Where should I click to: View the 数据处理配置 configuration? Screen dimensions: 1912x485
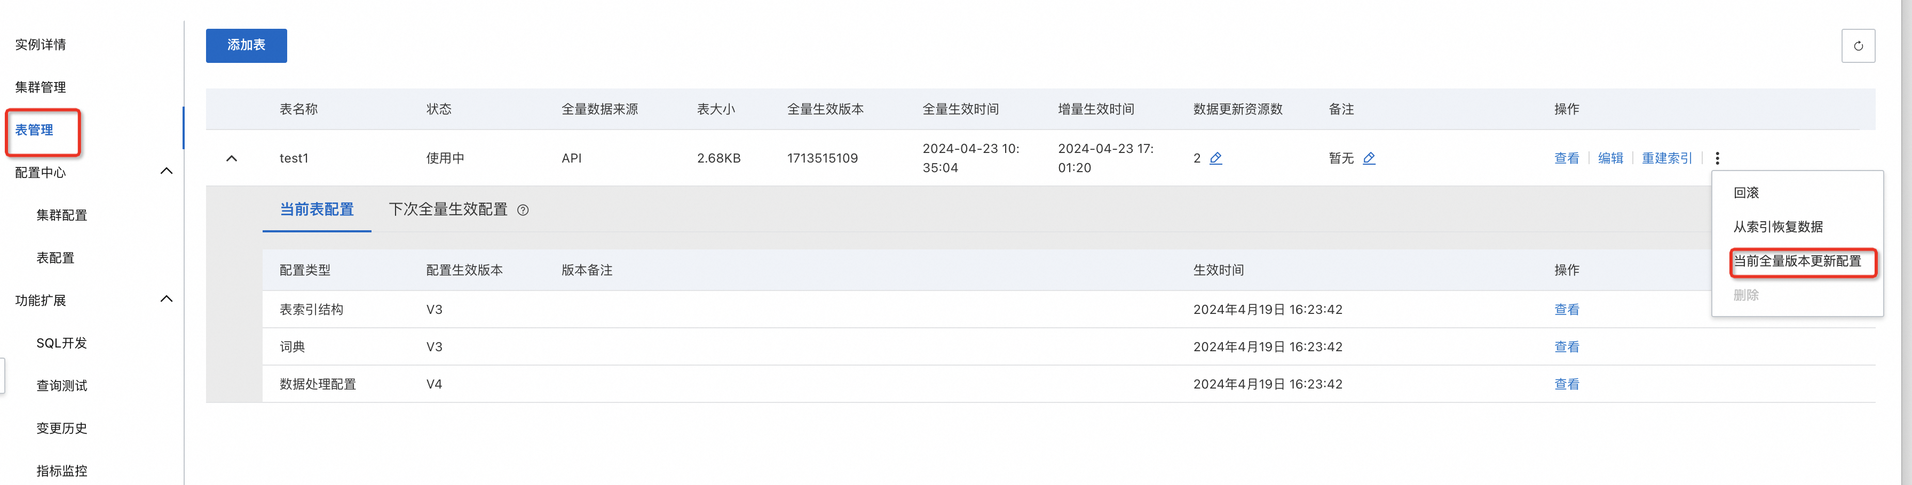(1566, 384)
